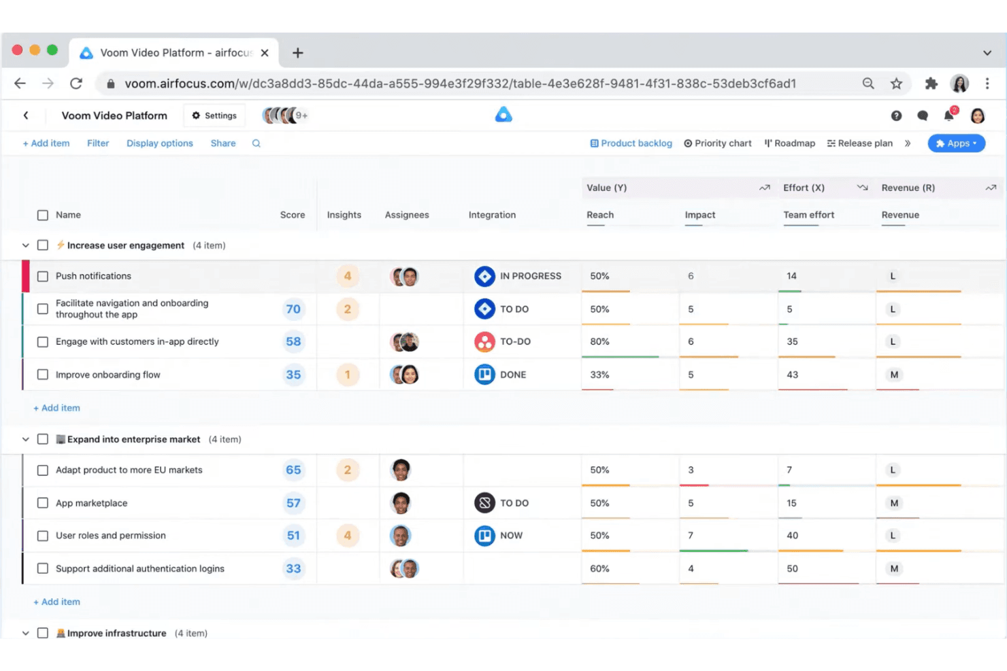
Task: Collapse the Increase user engagement group
Action: pyautogui.click(x=26, y=245)
